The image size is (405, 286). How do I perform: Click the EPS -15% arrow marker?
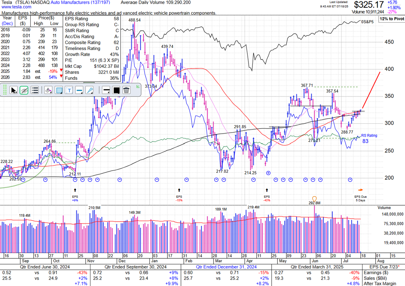coord(179,190)
